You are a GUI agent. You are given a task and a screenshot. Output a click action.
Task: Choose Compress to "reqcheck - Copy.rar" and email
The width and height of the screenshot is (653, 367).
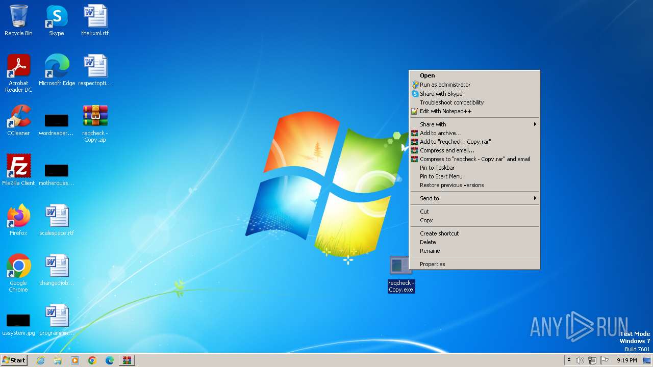[474, 159]
